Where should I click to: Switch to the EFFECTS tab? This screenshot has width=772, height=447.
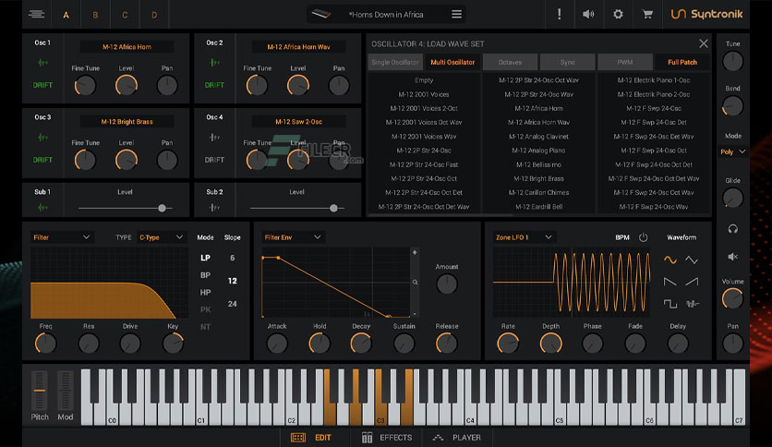(x=387, y=438)
